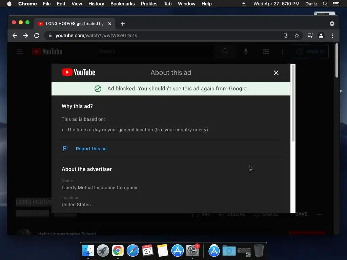Click the install app icon in the address bar
Viewport: 347px width, 260px height.
(x=286, y=36)
